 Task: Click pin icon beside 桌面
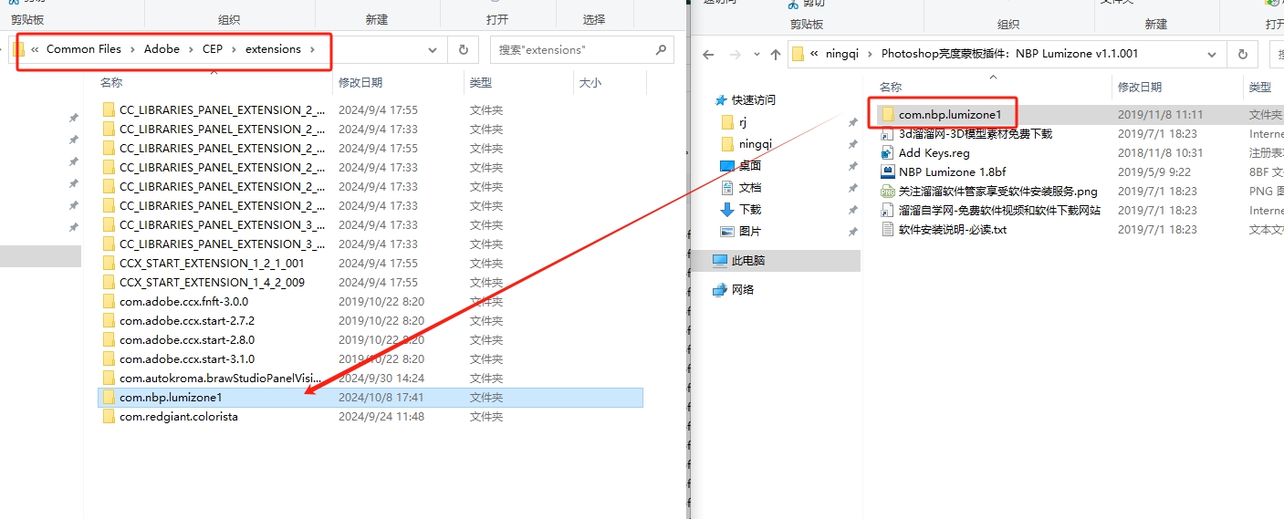(852, 166)
